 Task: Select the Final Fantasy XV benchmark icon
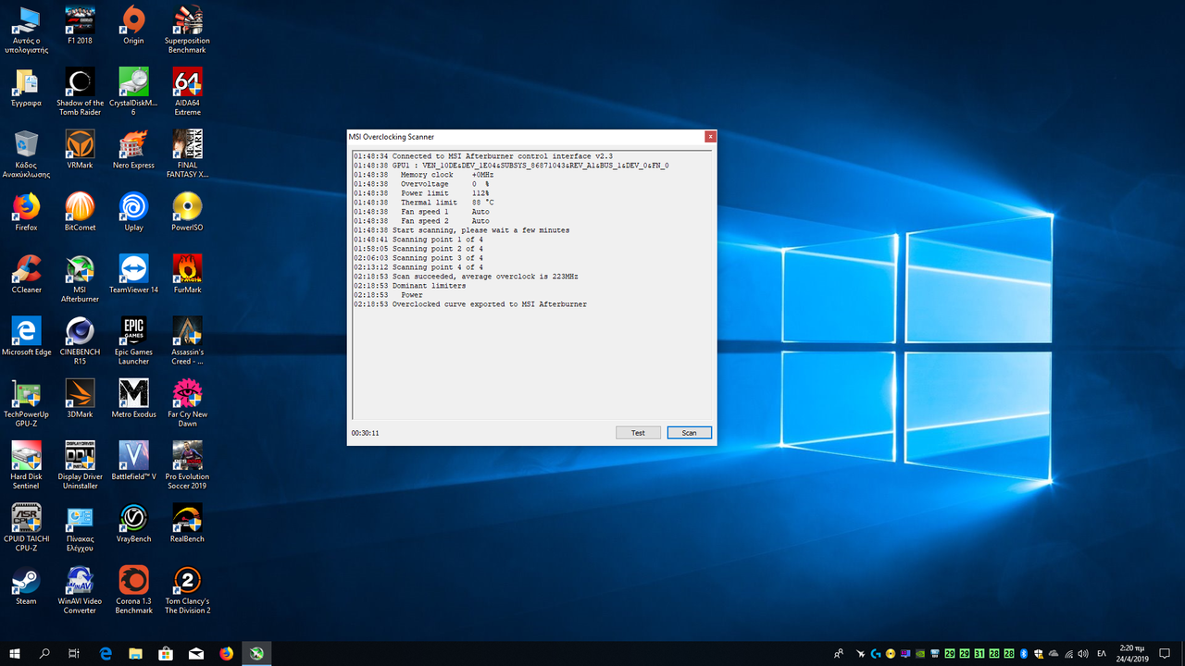pos(187,154)
